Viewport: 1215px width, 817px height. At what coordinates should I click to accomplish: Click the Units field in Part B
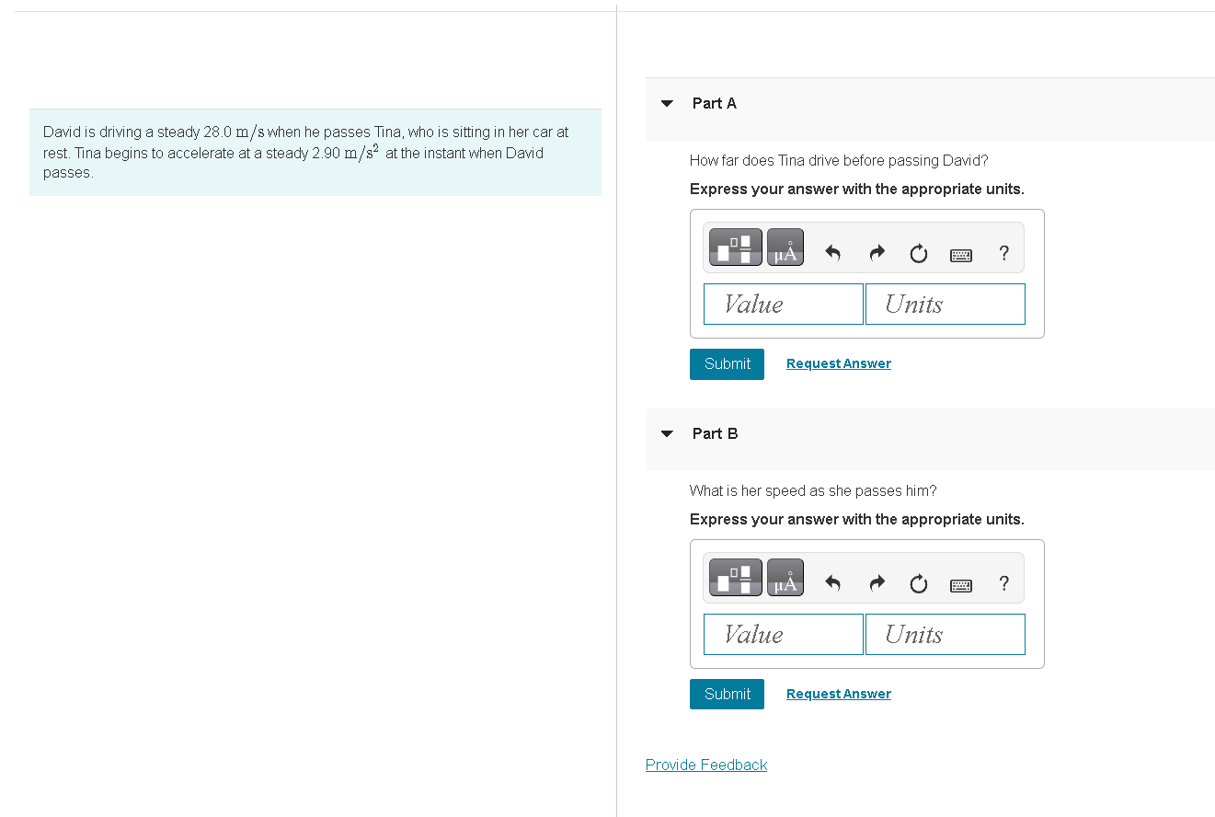(946, 634)
